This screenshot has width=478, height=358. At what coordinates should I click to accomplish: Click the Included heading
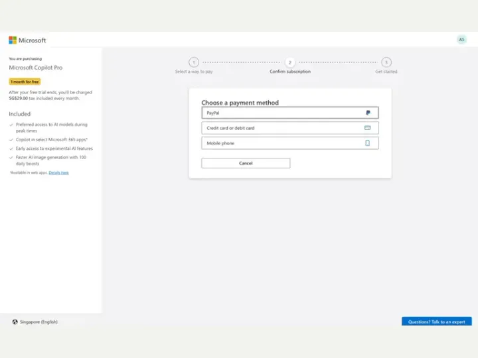(19, 114)
